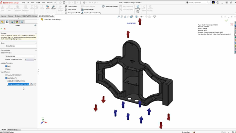Image resolution: width=236 pixels, height=133 pixels.
Task: Open the File menu
Action: [x=24, y=3]
